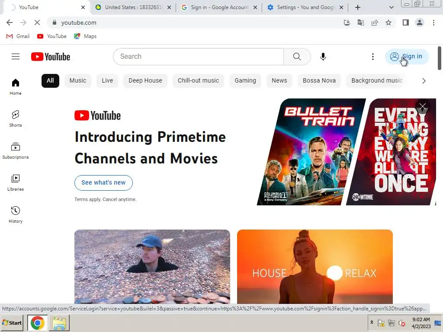Click See what's new button
Image resolution: width=443 pixels, height=332 pixels.
click(103, 183)
